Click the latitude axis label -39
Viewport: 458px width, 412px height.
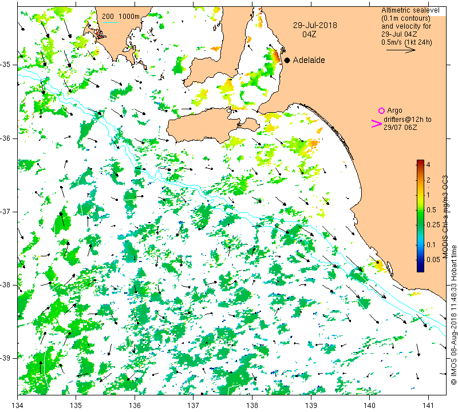pos(6,358)
